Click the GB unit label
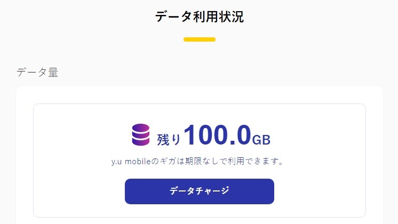Viewport: 398px width, 224px height. tap(261, 140)
